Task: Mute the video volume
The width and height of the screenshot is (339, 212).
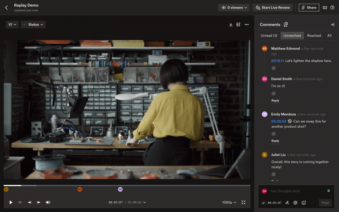Action: pyautogui.click(x=48, y=202)
